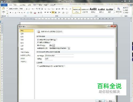The image size is (133, 102).
Task: Open the Styles pane launcher arrow
Action: (x=121, y=16)
